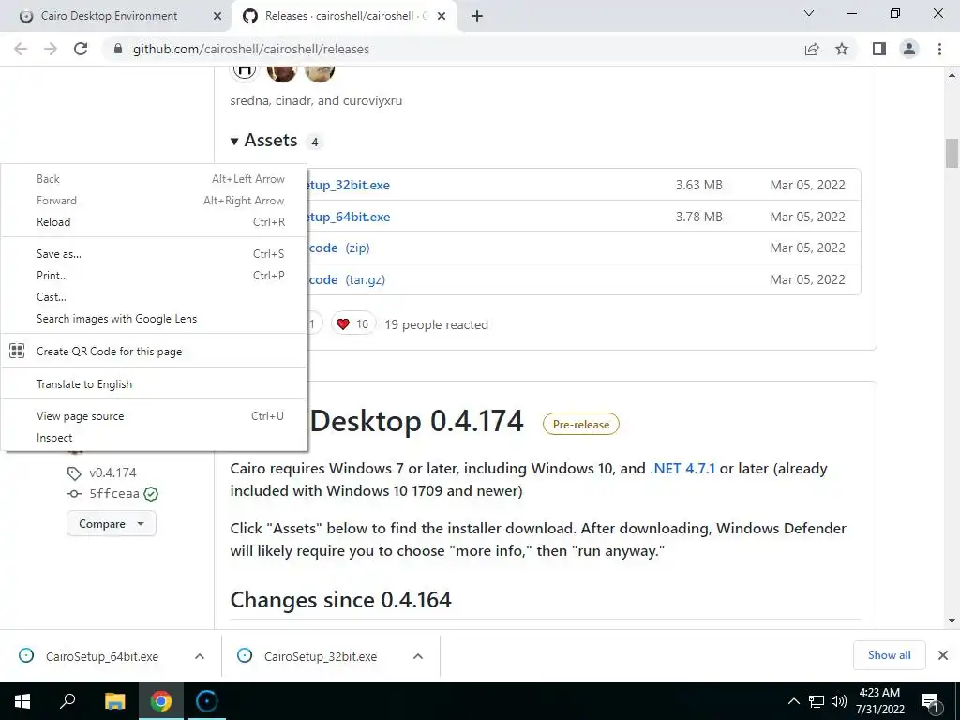Open the CairoSetup_32bit.exe download

tap(321, 656)
